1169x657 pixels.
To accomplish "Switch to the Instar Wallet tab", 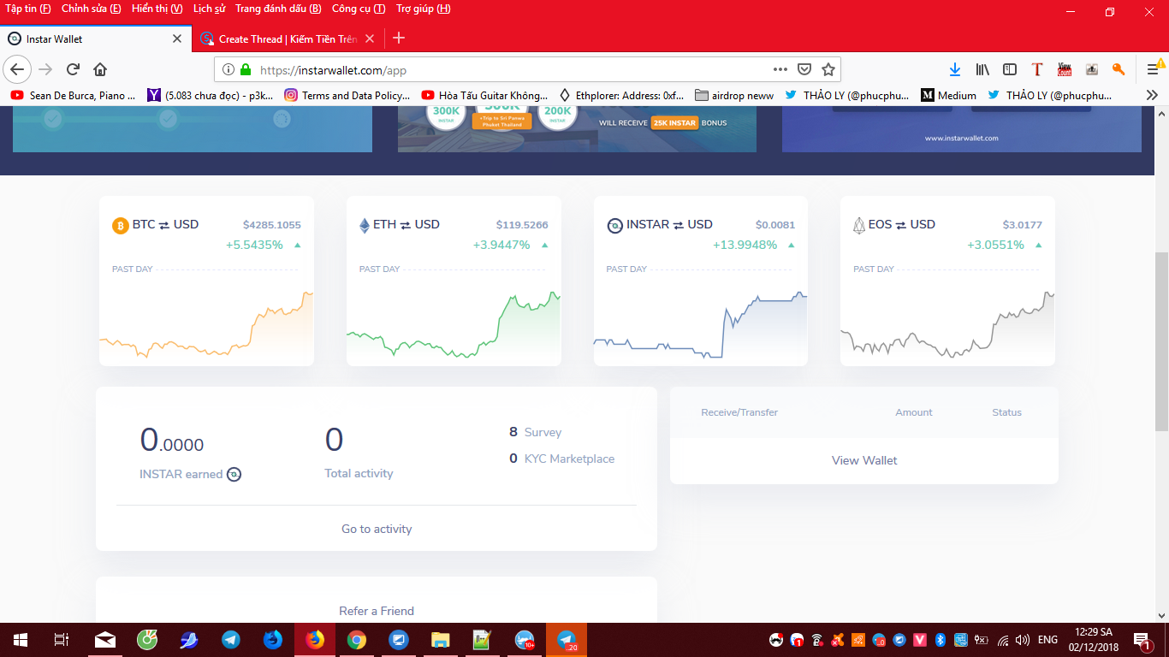I will [96, 38].
